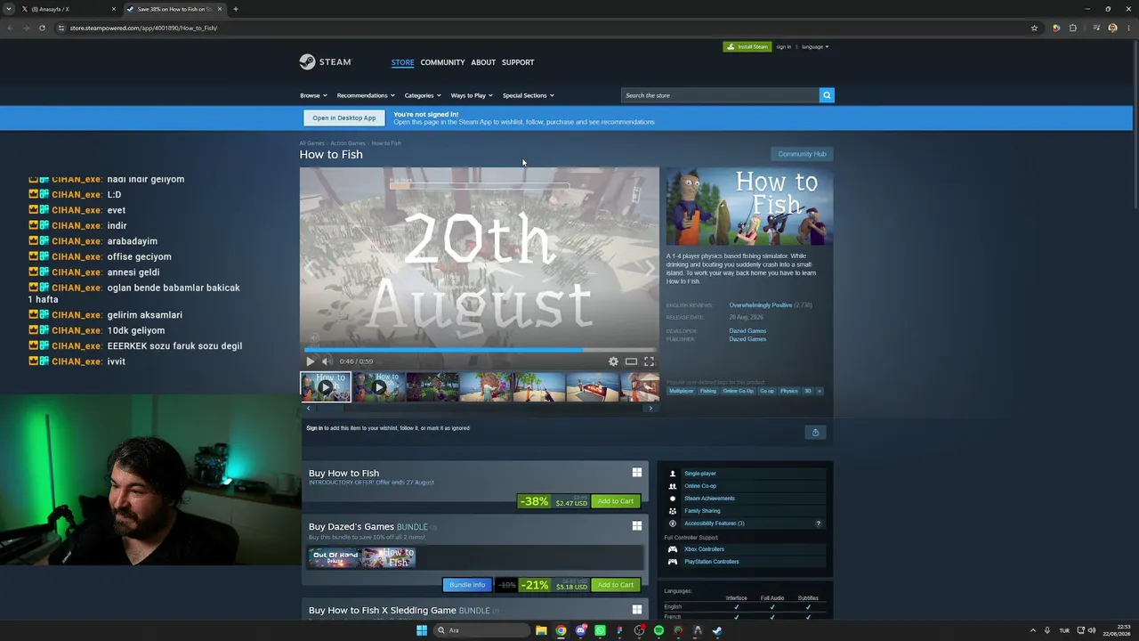This screenshot has height=641, width=1139.
Task: Expand the Special Sections dropdown
Action: pos(528,95)
